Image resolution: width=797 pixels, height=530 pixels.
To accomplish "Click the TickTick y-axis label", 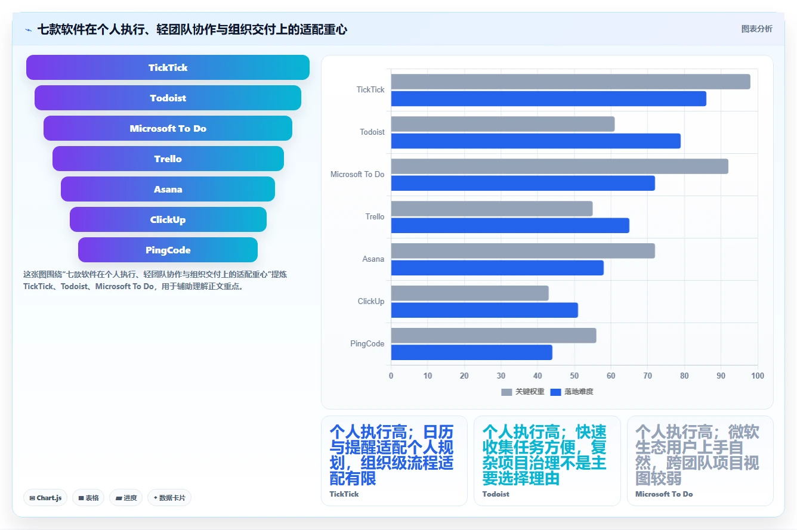I will (370, 89).
